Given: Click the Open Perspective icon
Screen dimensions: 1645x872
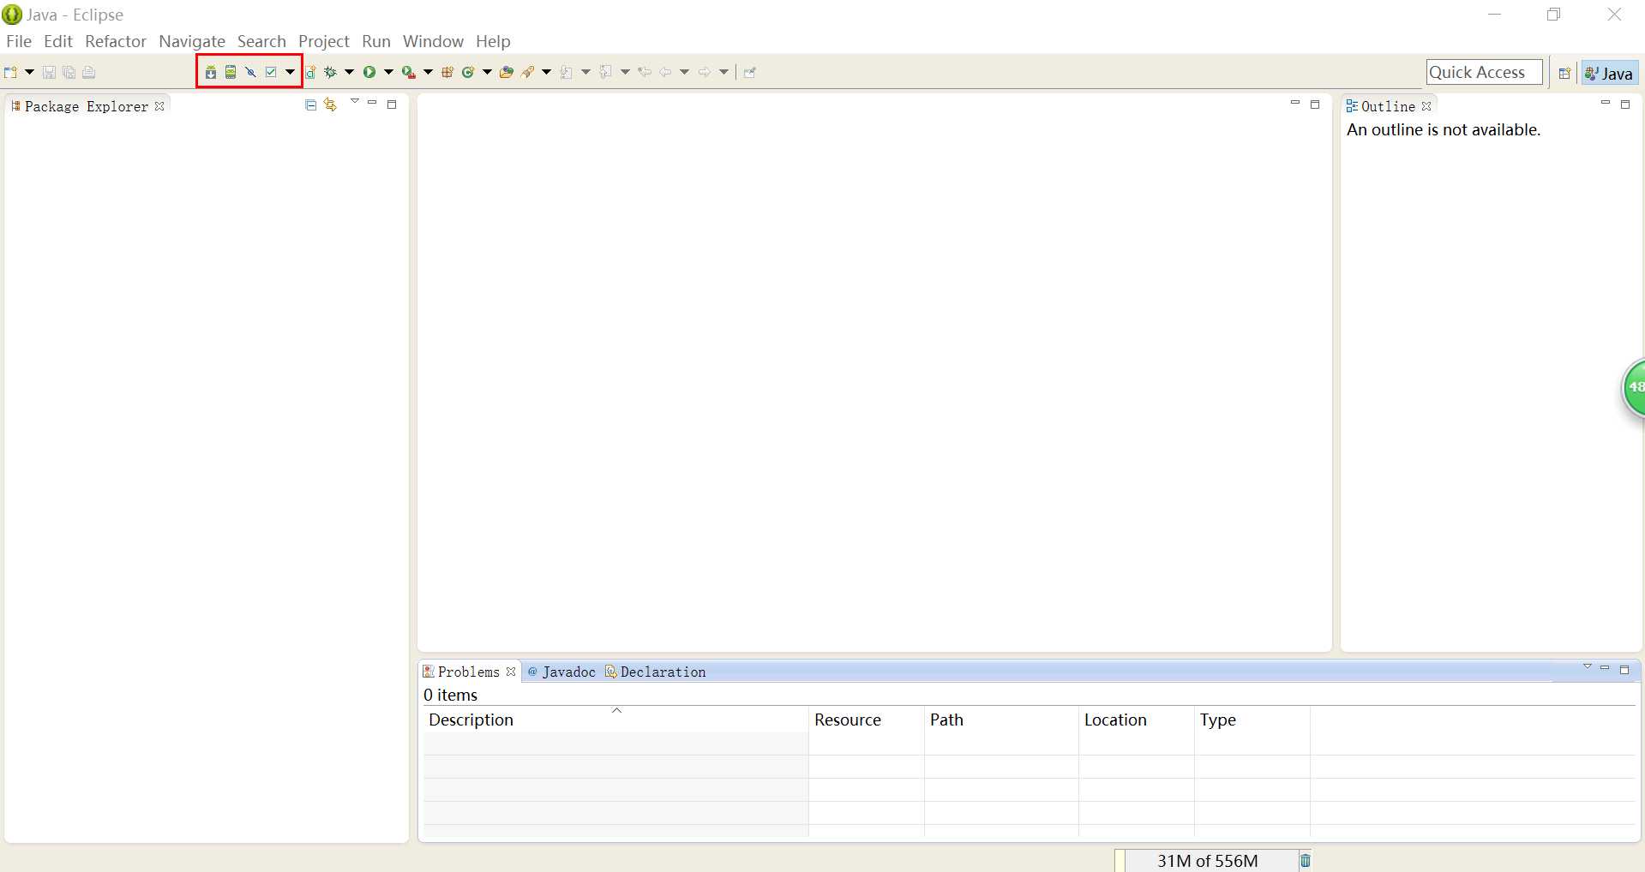Looking at the screenshot, I should click(1564, 73).
